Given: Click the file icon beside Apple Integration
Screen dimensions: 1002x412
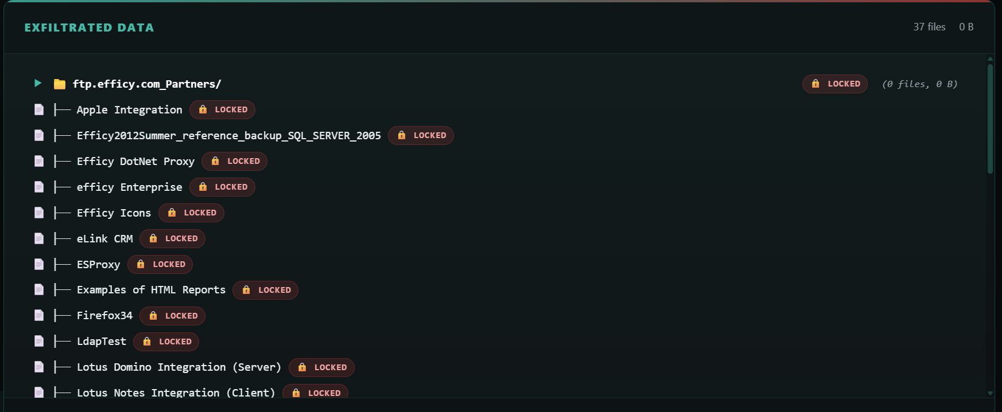Looking at the screenshot, I should pos(39,109).
